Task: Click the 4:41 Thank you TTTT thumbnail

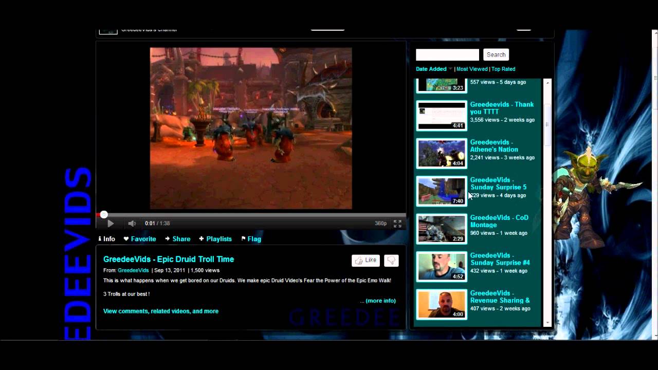Action: click(442, 116)
